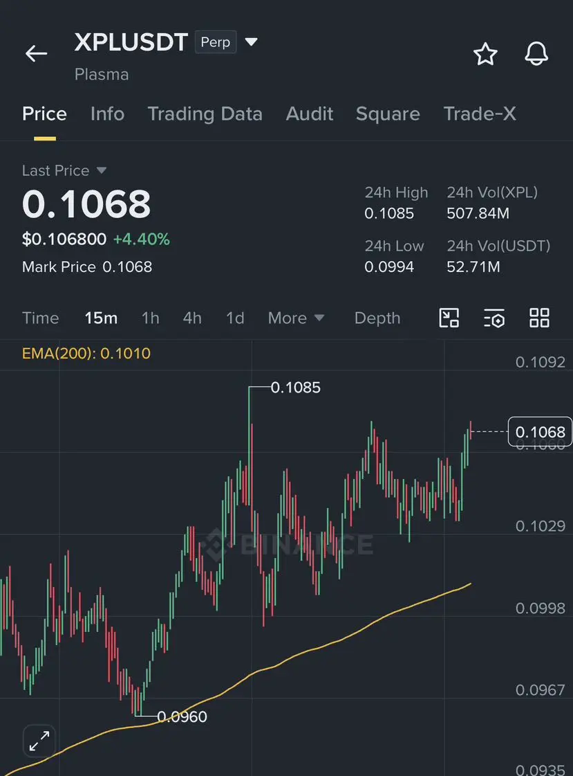Select the 15m timeframe
The width and height of the screenshot is (573, 776).
(101, 318)
